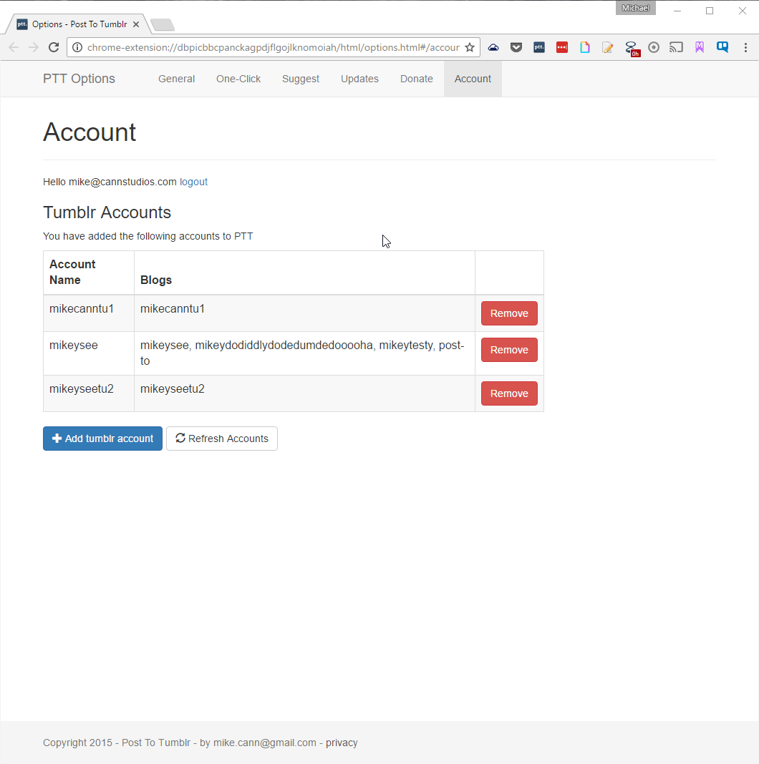Viewport: 759px width, 764px height.
Task: Open the cloud storage extension icon
Action: (x=493, y=47)
